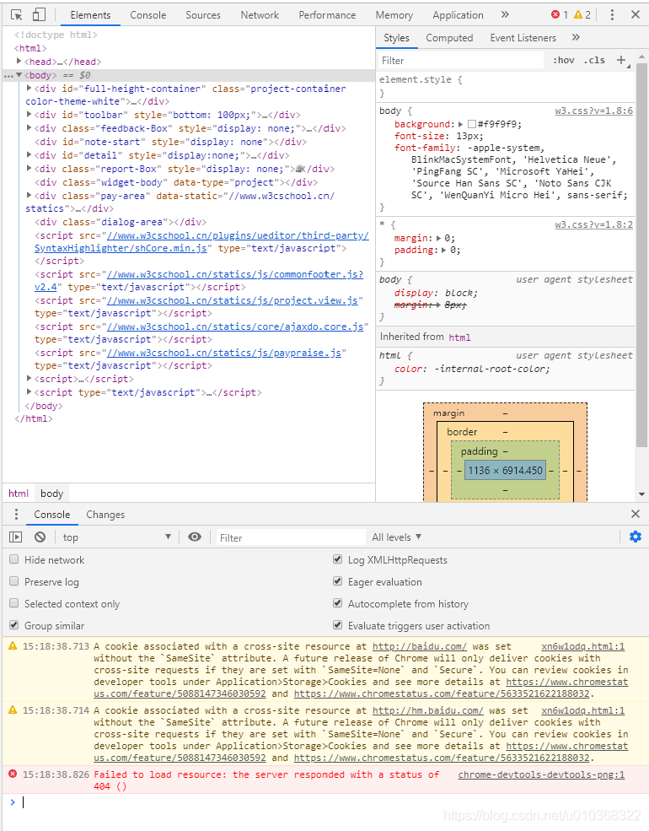Viewport: 649px width, 831px height.
Task: Open the top execution context dropdown
Action: (116, 537)
